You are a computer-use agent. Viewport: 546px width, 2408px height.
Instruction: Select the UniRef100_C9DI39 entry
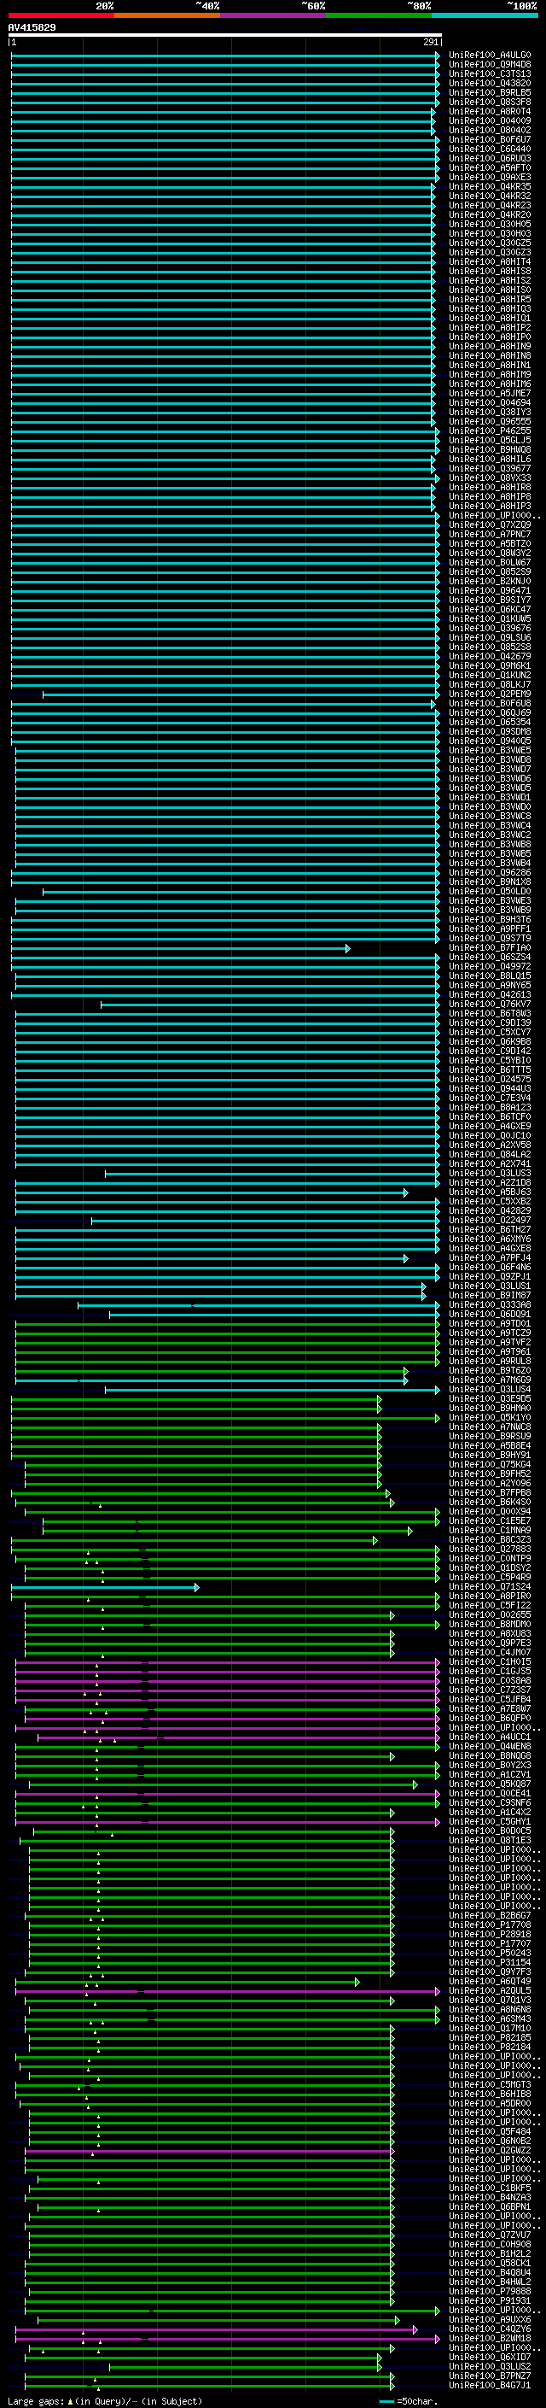[489, 1022]
